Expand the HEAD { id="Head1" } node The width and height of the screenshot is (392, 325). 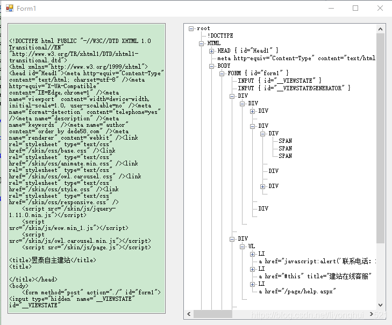pos(211,51)
